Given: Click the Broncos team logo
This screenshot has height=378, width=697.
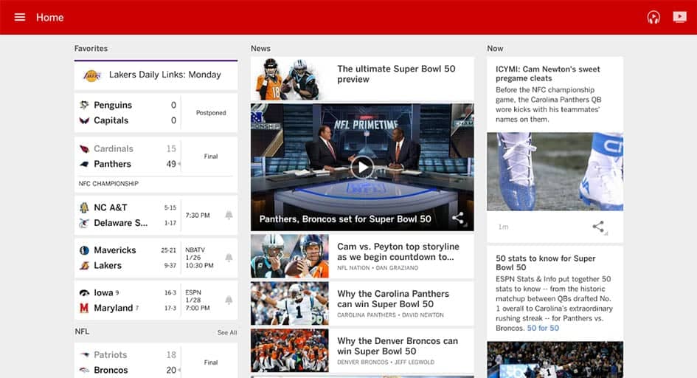Looking at the screenshot, I should pyautogui.click(x=84, y=370).
